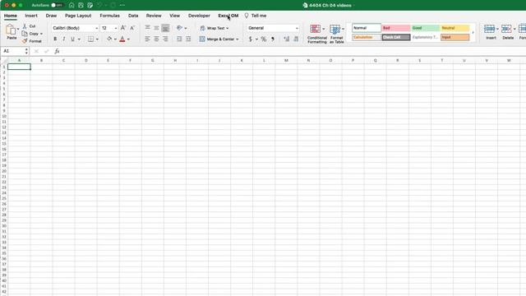The image size is (526, 296).
Task: Click the Fill Color bucket icon
Action: 109,39
